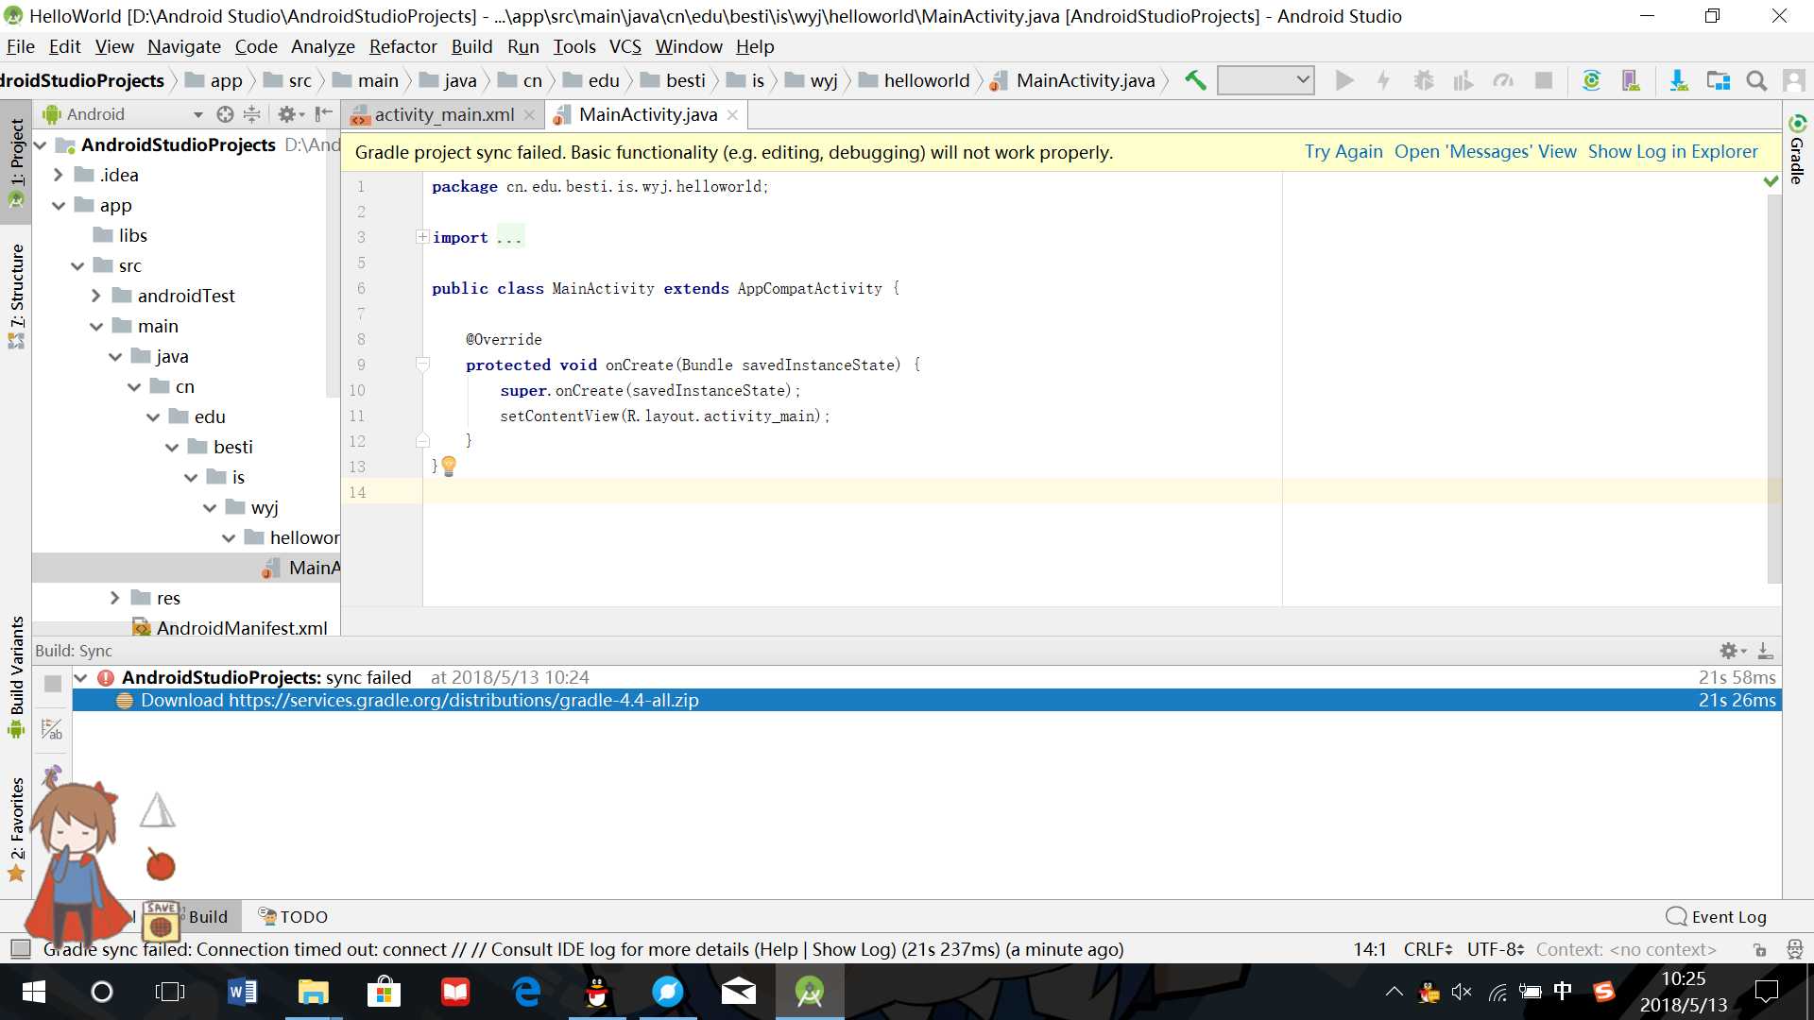The height and width of the screenshot is (1020, 1814).
Task: Expand the folded import block
Action: [x=422, y=237]
